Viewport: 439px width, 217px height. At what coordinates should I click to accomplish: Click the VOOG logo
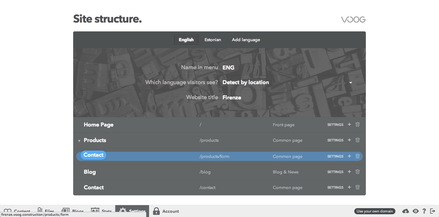click(353, 20)
